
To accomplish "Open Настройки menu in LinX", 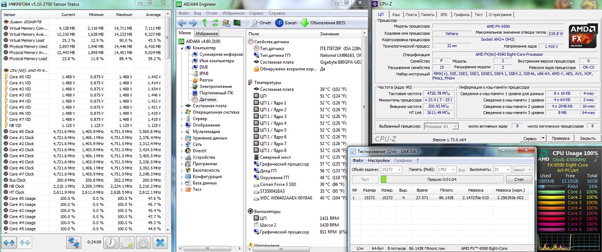I will pyautogui.click(x=379, y=161).
